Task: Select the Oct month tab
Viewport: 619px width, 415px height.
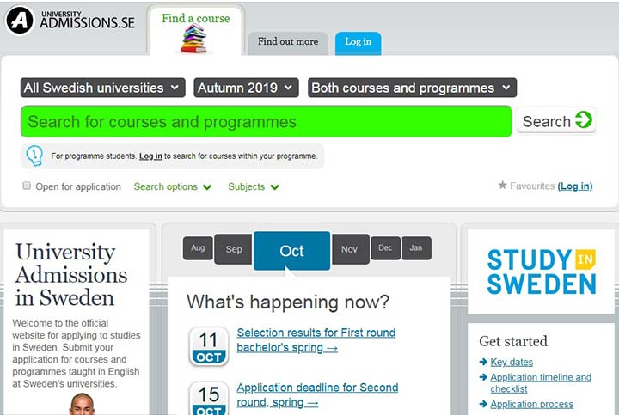Action: [291, 251]
